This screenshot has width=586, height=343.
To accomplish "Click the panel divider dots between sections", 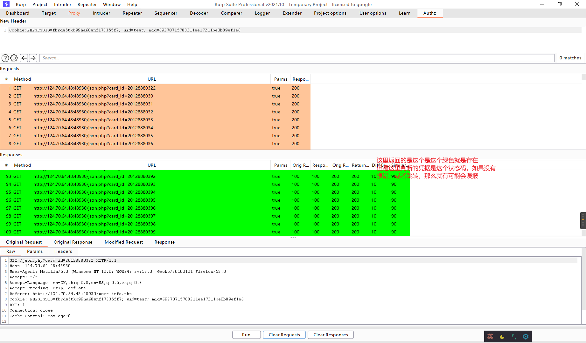I will [293, 238].
